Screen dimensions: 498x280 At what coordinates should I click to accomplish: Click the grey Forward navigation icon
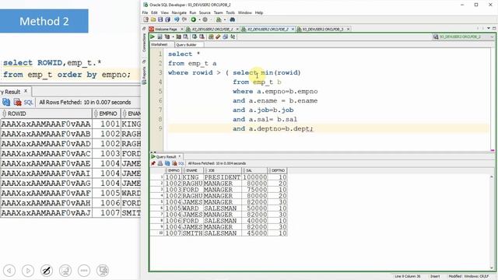[205, 19]
